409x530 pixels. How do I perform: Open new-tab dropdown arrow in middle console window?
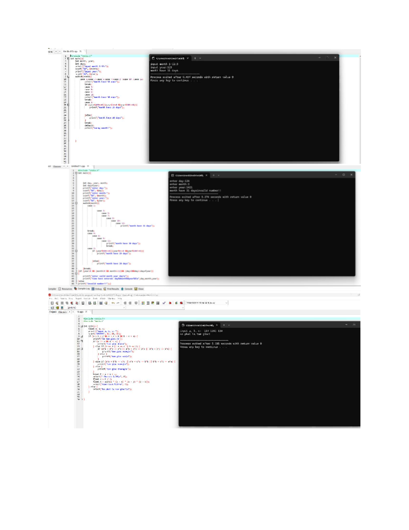coord(218,175)
